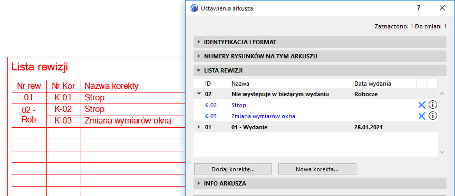Remove change K-03 with blue X icon
455x196 pixels.
pyautogui.click(x=422, y=116)
